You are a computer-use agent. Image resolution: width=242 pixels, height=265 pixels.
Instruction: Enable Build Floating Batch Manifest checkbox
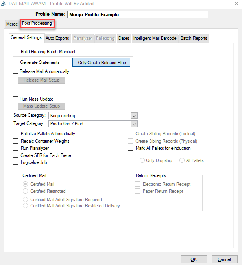16,52
